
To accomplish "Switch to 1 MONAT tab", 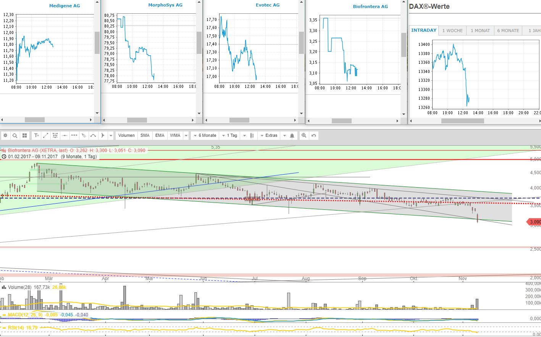I will point(480,31).
